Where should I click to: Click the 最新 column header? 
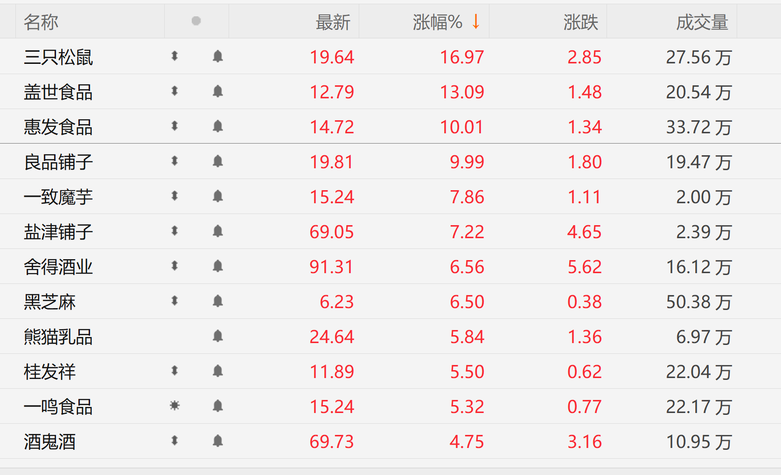[x=333, y=22]
